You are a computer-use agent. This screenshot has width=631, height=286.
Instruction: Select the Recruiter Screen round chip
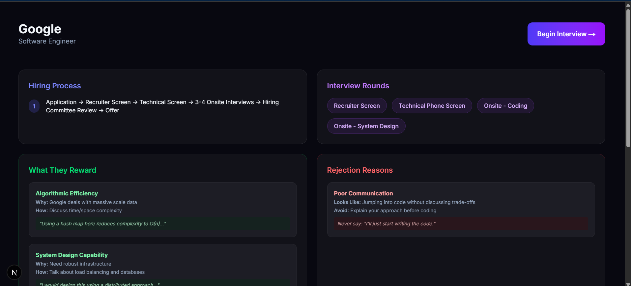click(x=357, y=106)
